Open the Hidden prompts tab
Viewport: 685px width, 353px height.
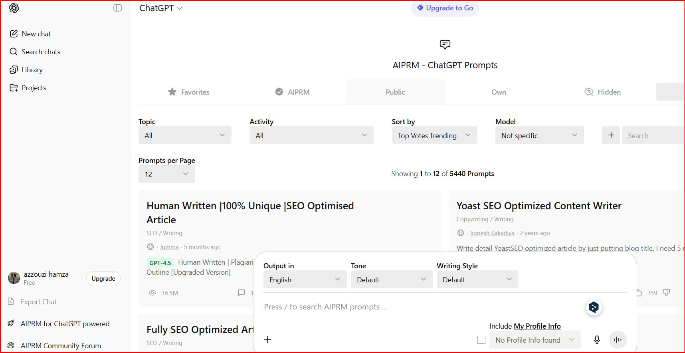[x=603, y=92]
